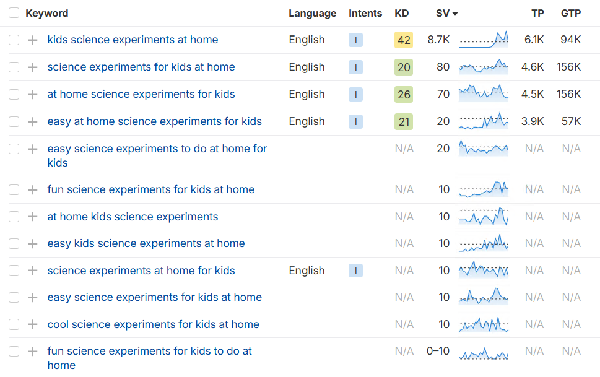The width and height of the screenshot is (600, 377).
Task: Click the TP column header
Action: click(x=537, y=14)
